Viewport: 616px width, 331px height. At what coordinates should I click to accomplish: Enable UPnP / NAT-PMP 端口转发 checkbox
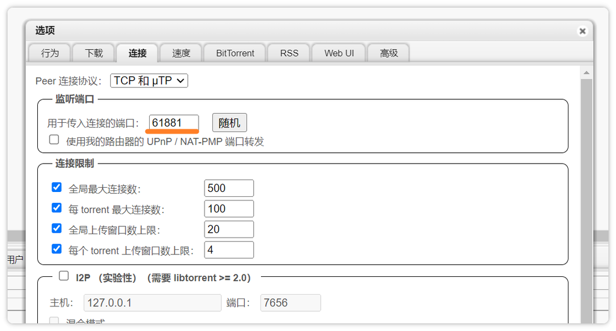pyautogui.click(x=54, y=140)
